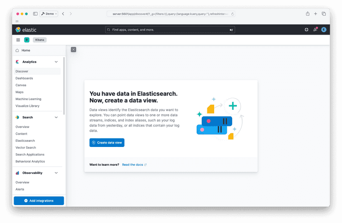This screenshot has width=342, height=223.
Task: Collapse the Observability section
Action: pyautogui.click(x=56, y=173)
